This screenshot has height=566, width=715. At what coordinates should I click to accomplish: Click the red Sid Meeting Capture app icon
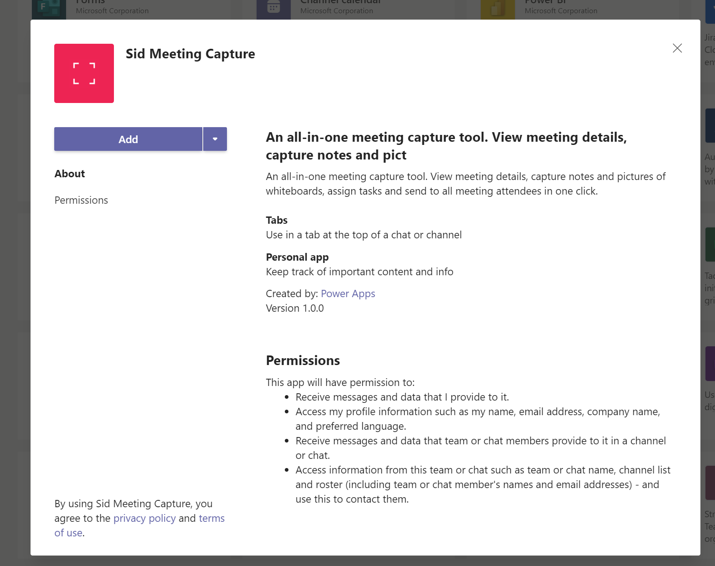84,73
